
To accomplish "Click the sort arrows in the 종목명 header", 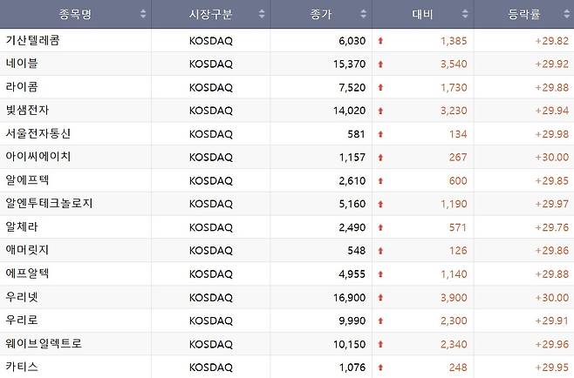I will click(143, 14).
